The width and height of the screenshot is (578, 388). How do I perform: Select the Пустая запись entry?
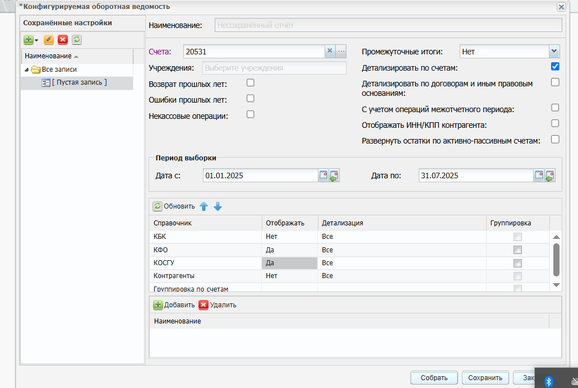click(79, 82)
